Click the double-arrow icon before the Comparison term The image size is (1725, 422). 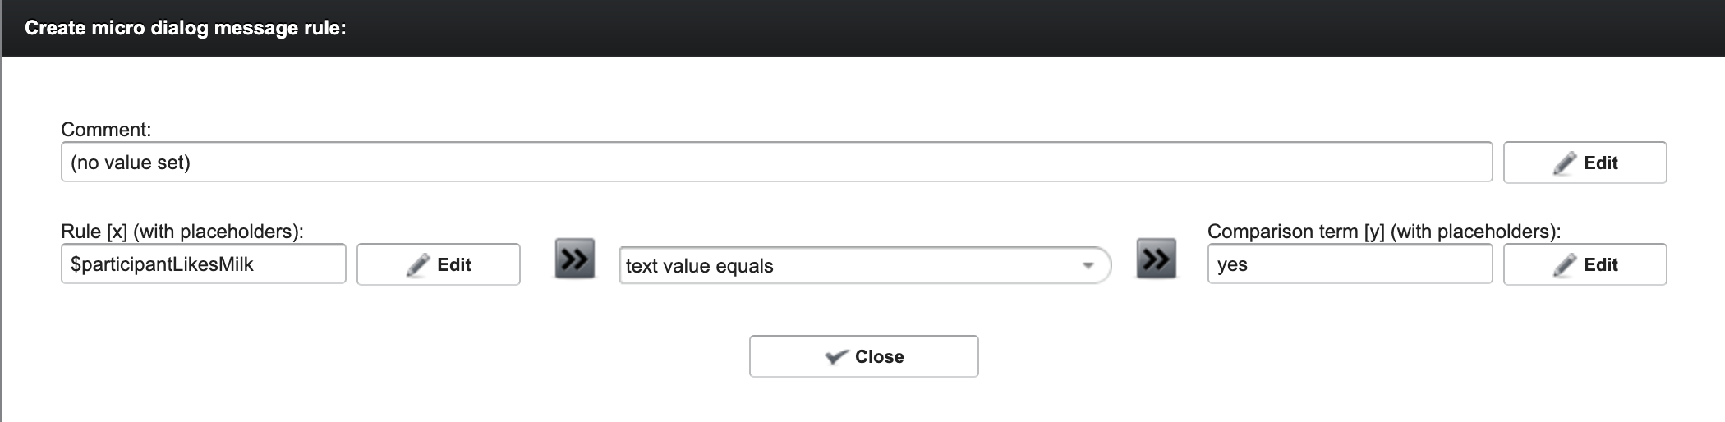tap(1156, 259)
